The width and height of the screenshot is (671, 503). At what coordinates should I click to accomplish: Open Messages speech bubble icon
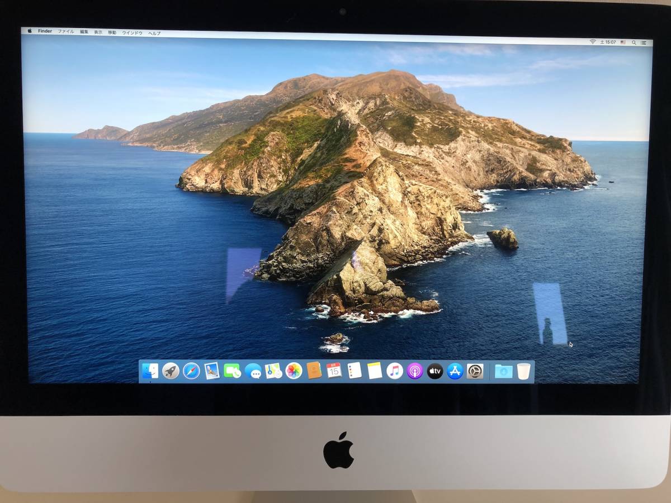point(253,371)
